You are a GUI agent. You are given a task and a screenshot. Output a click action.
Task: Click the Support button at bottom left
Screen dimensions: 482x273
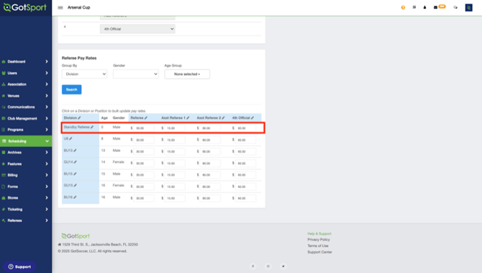click(x=19, y=267)
